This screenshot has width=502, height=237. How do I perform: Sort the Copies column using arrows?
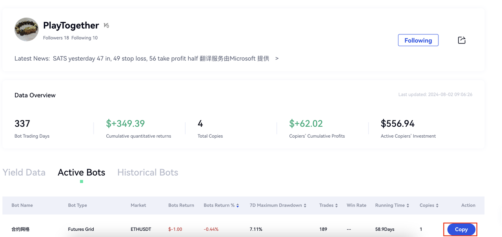[437, 205]
